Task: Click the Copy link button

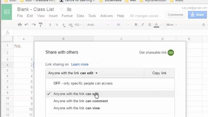Action: click(x=159, y=73)
